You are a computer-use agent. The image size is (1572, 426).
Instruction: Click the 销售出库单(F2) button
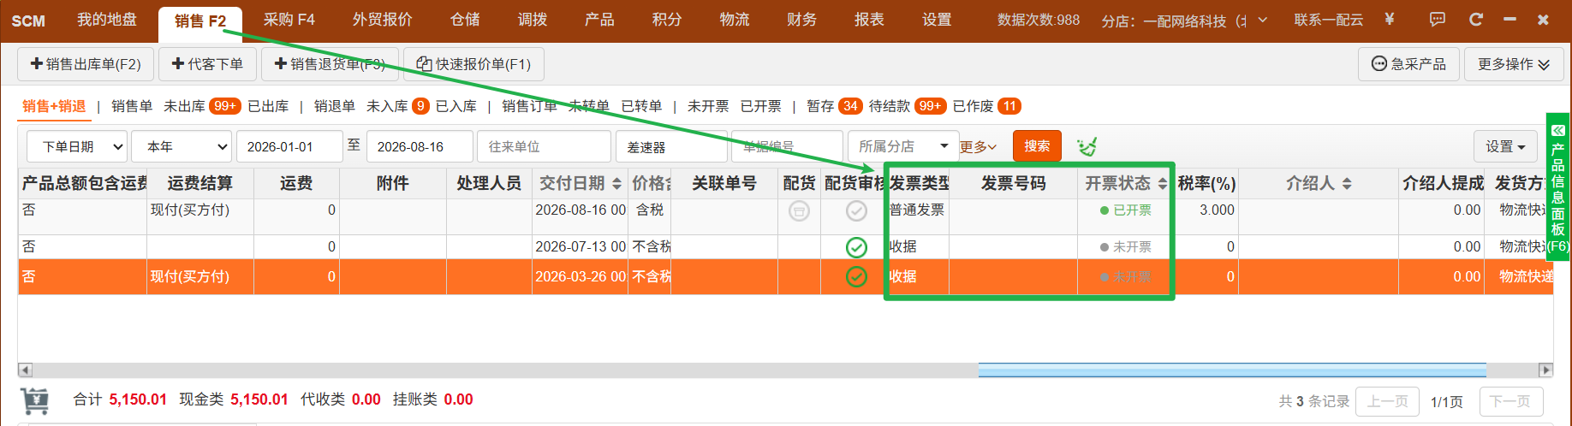pos(86,64)
